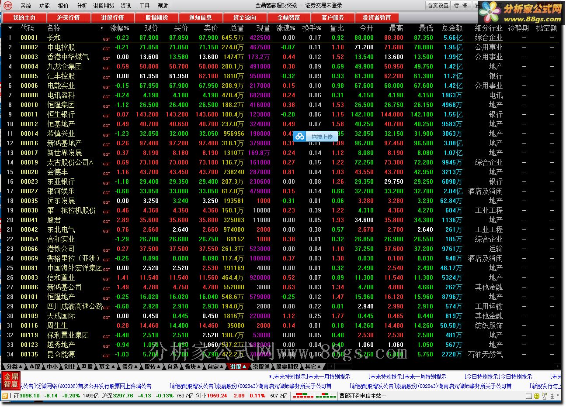566x407 pixels.
Task: Open the 报价 menu
Action: (63, 6)
